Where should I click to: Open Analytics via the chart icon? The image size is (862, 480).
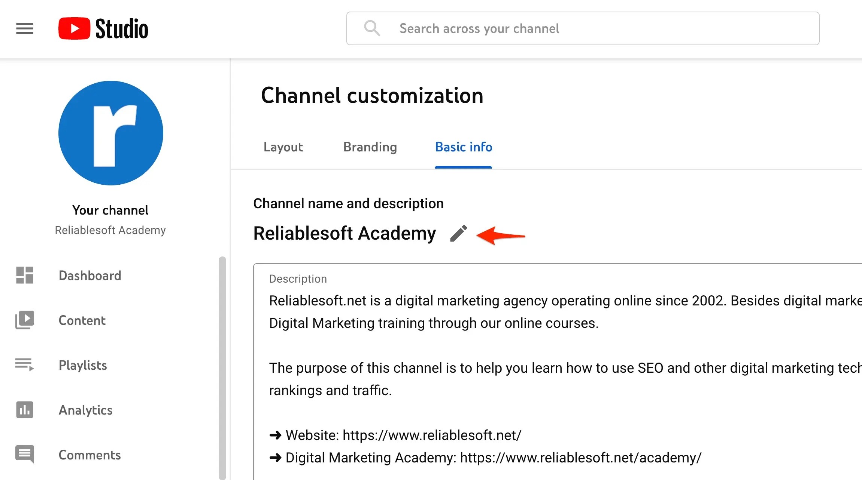point(24,410)
